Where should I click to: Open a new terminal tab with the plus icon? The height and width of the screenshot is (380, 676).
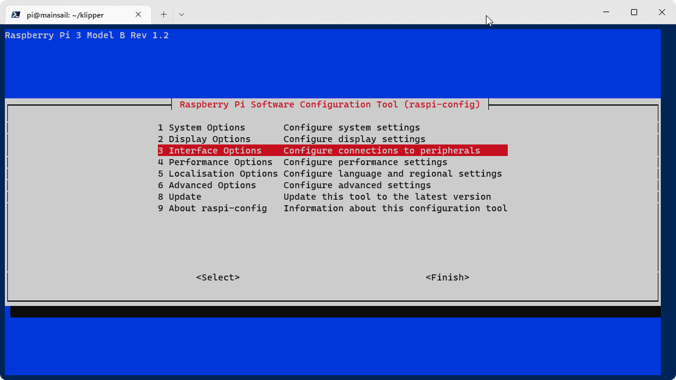click(x=163, y=14)
